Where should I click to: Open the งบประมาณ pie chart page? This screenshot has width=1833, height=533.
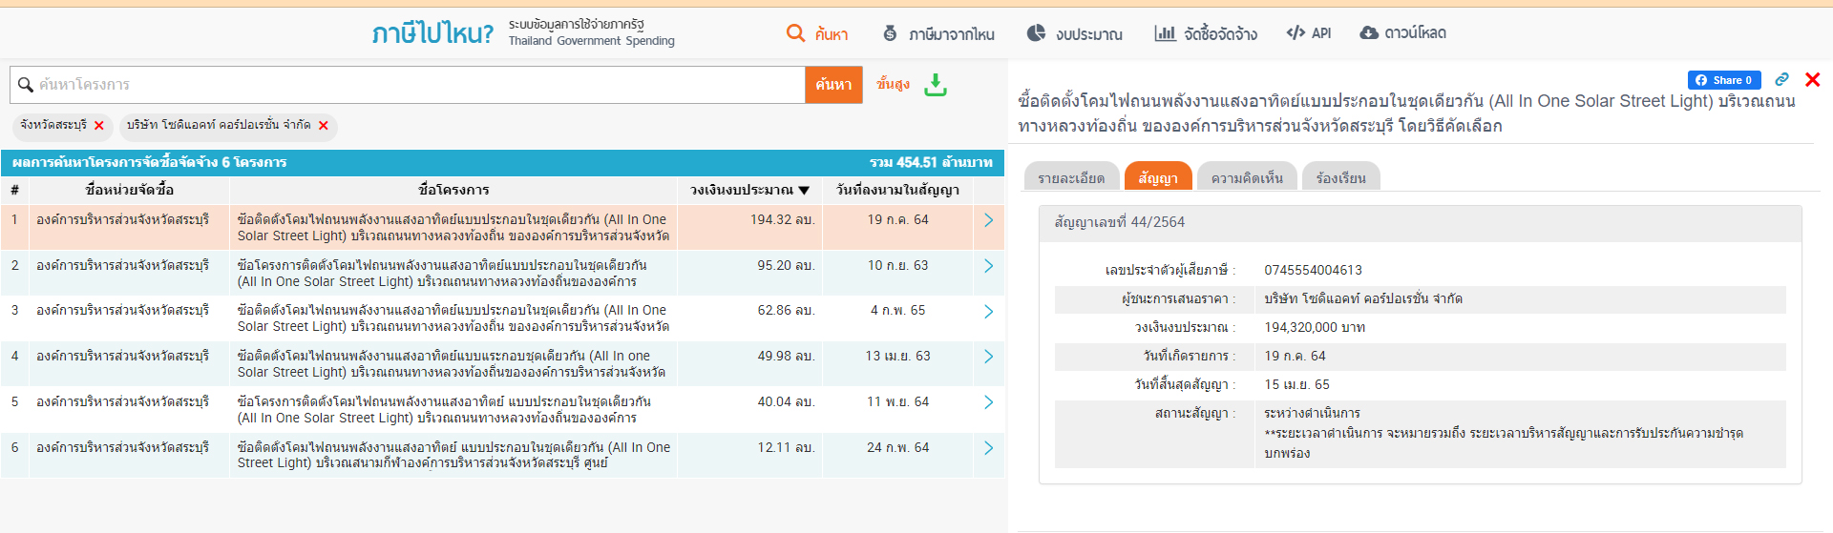click(x=1075, y=34)
